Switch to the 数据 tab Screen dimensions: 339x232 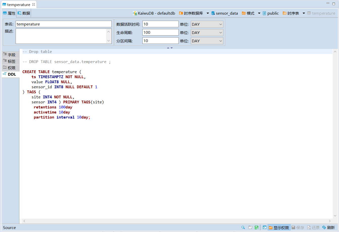[24, 13]
